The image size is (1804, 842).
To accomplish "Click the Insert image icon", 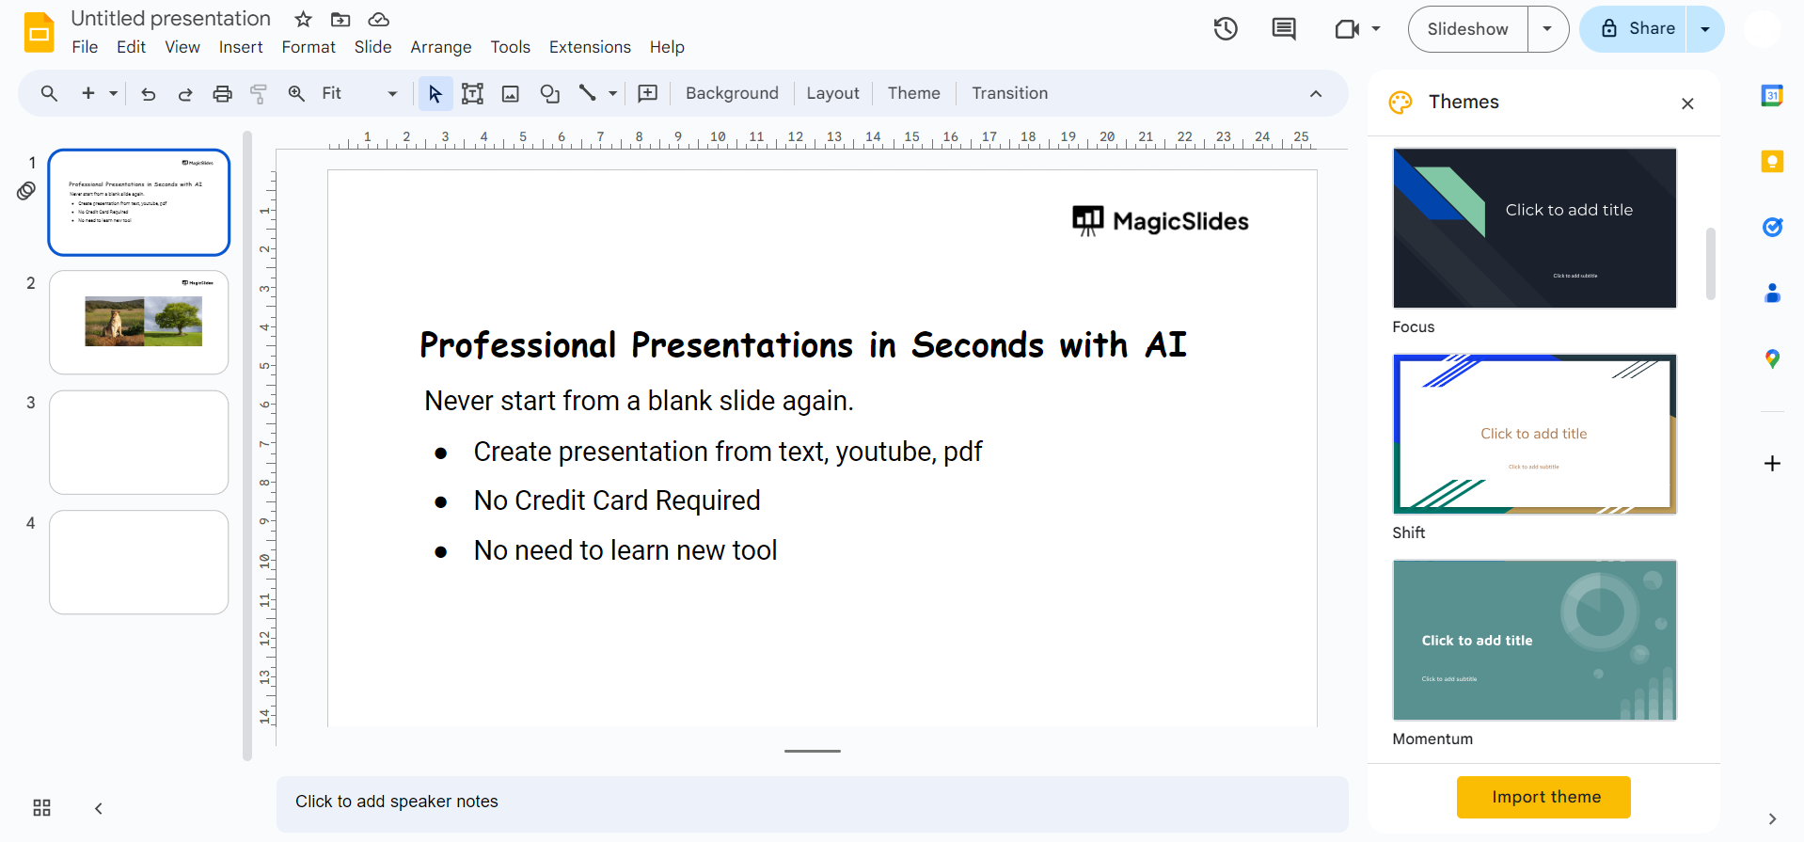I will coord(511,93).
